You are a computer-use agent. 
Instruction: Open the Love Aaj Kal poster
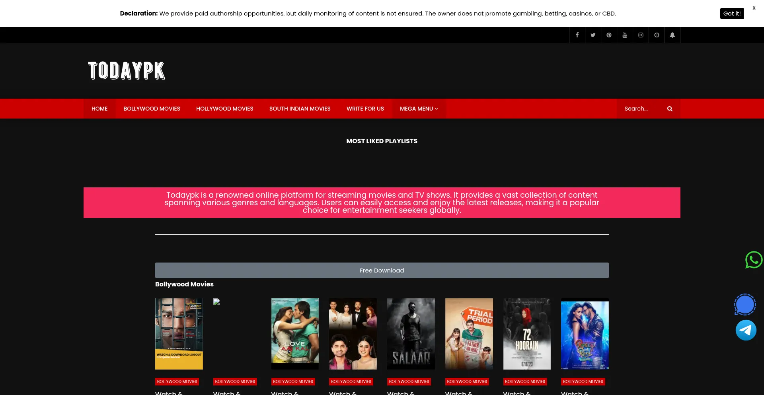point(295,334)
